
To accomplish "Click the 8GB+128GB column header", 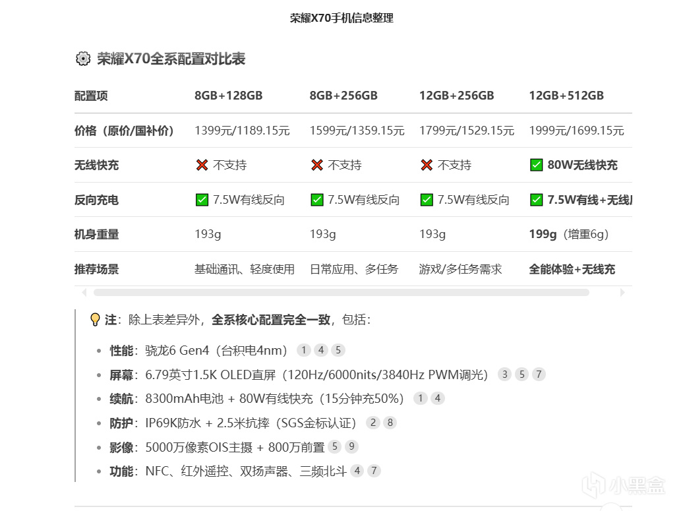I will point(229,96).
